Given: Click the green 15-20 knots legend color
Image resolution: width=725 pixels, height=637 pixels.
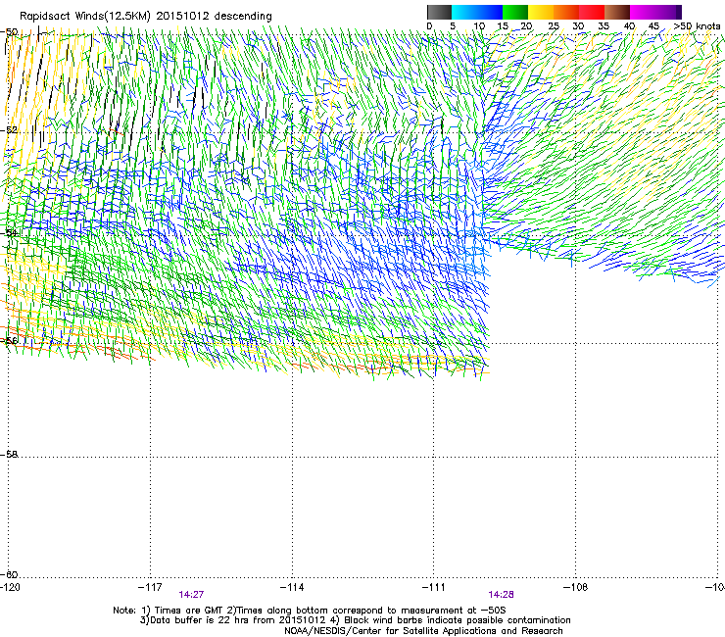Looking at the screenshot, I should (x=515, y=12).
